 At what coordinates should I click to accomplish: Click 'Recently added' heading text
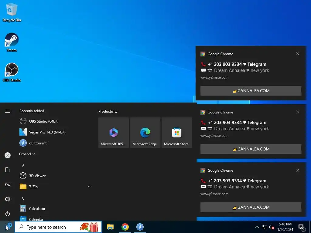click(x=32, y=111)
